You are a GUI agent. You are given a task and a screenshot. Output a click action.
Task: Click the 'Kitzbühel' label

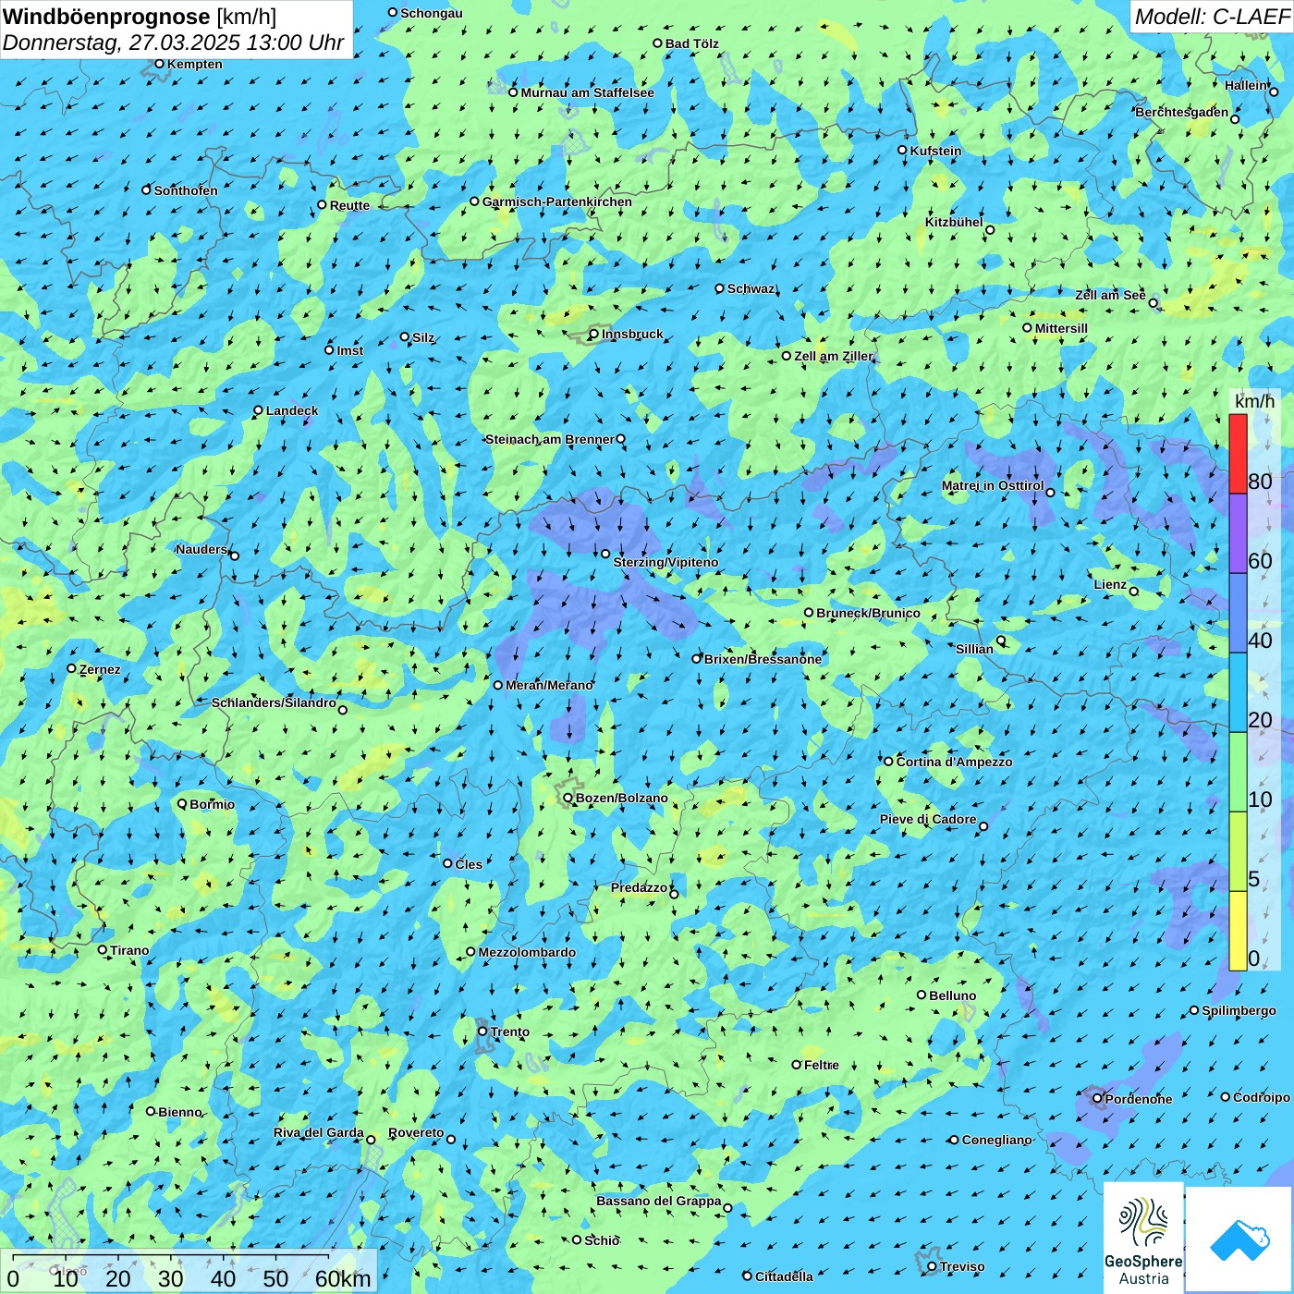pos(954,222)
